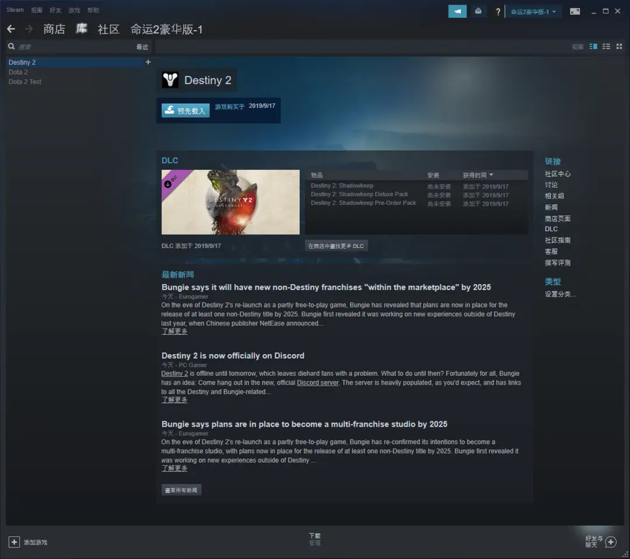630x559 pixels.
Task: Switch to Big Picture mode icon
Action: 575,11
